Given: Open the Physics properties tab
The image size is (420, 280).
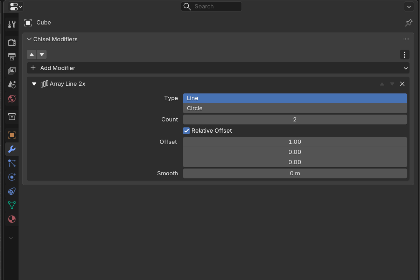Looking at the screenshot, I should [12, 177].
